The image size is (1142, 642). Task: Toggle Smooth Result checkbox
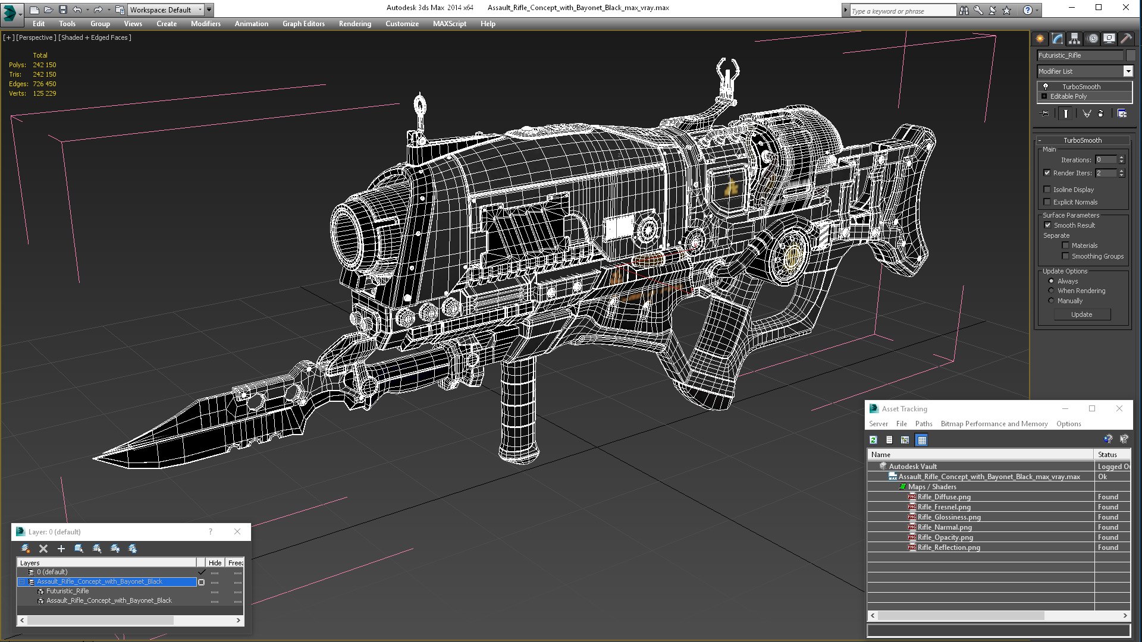pyautogui.click(x=1047, y=225)
